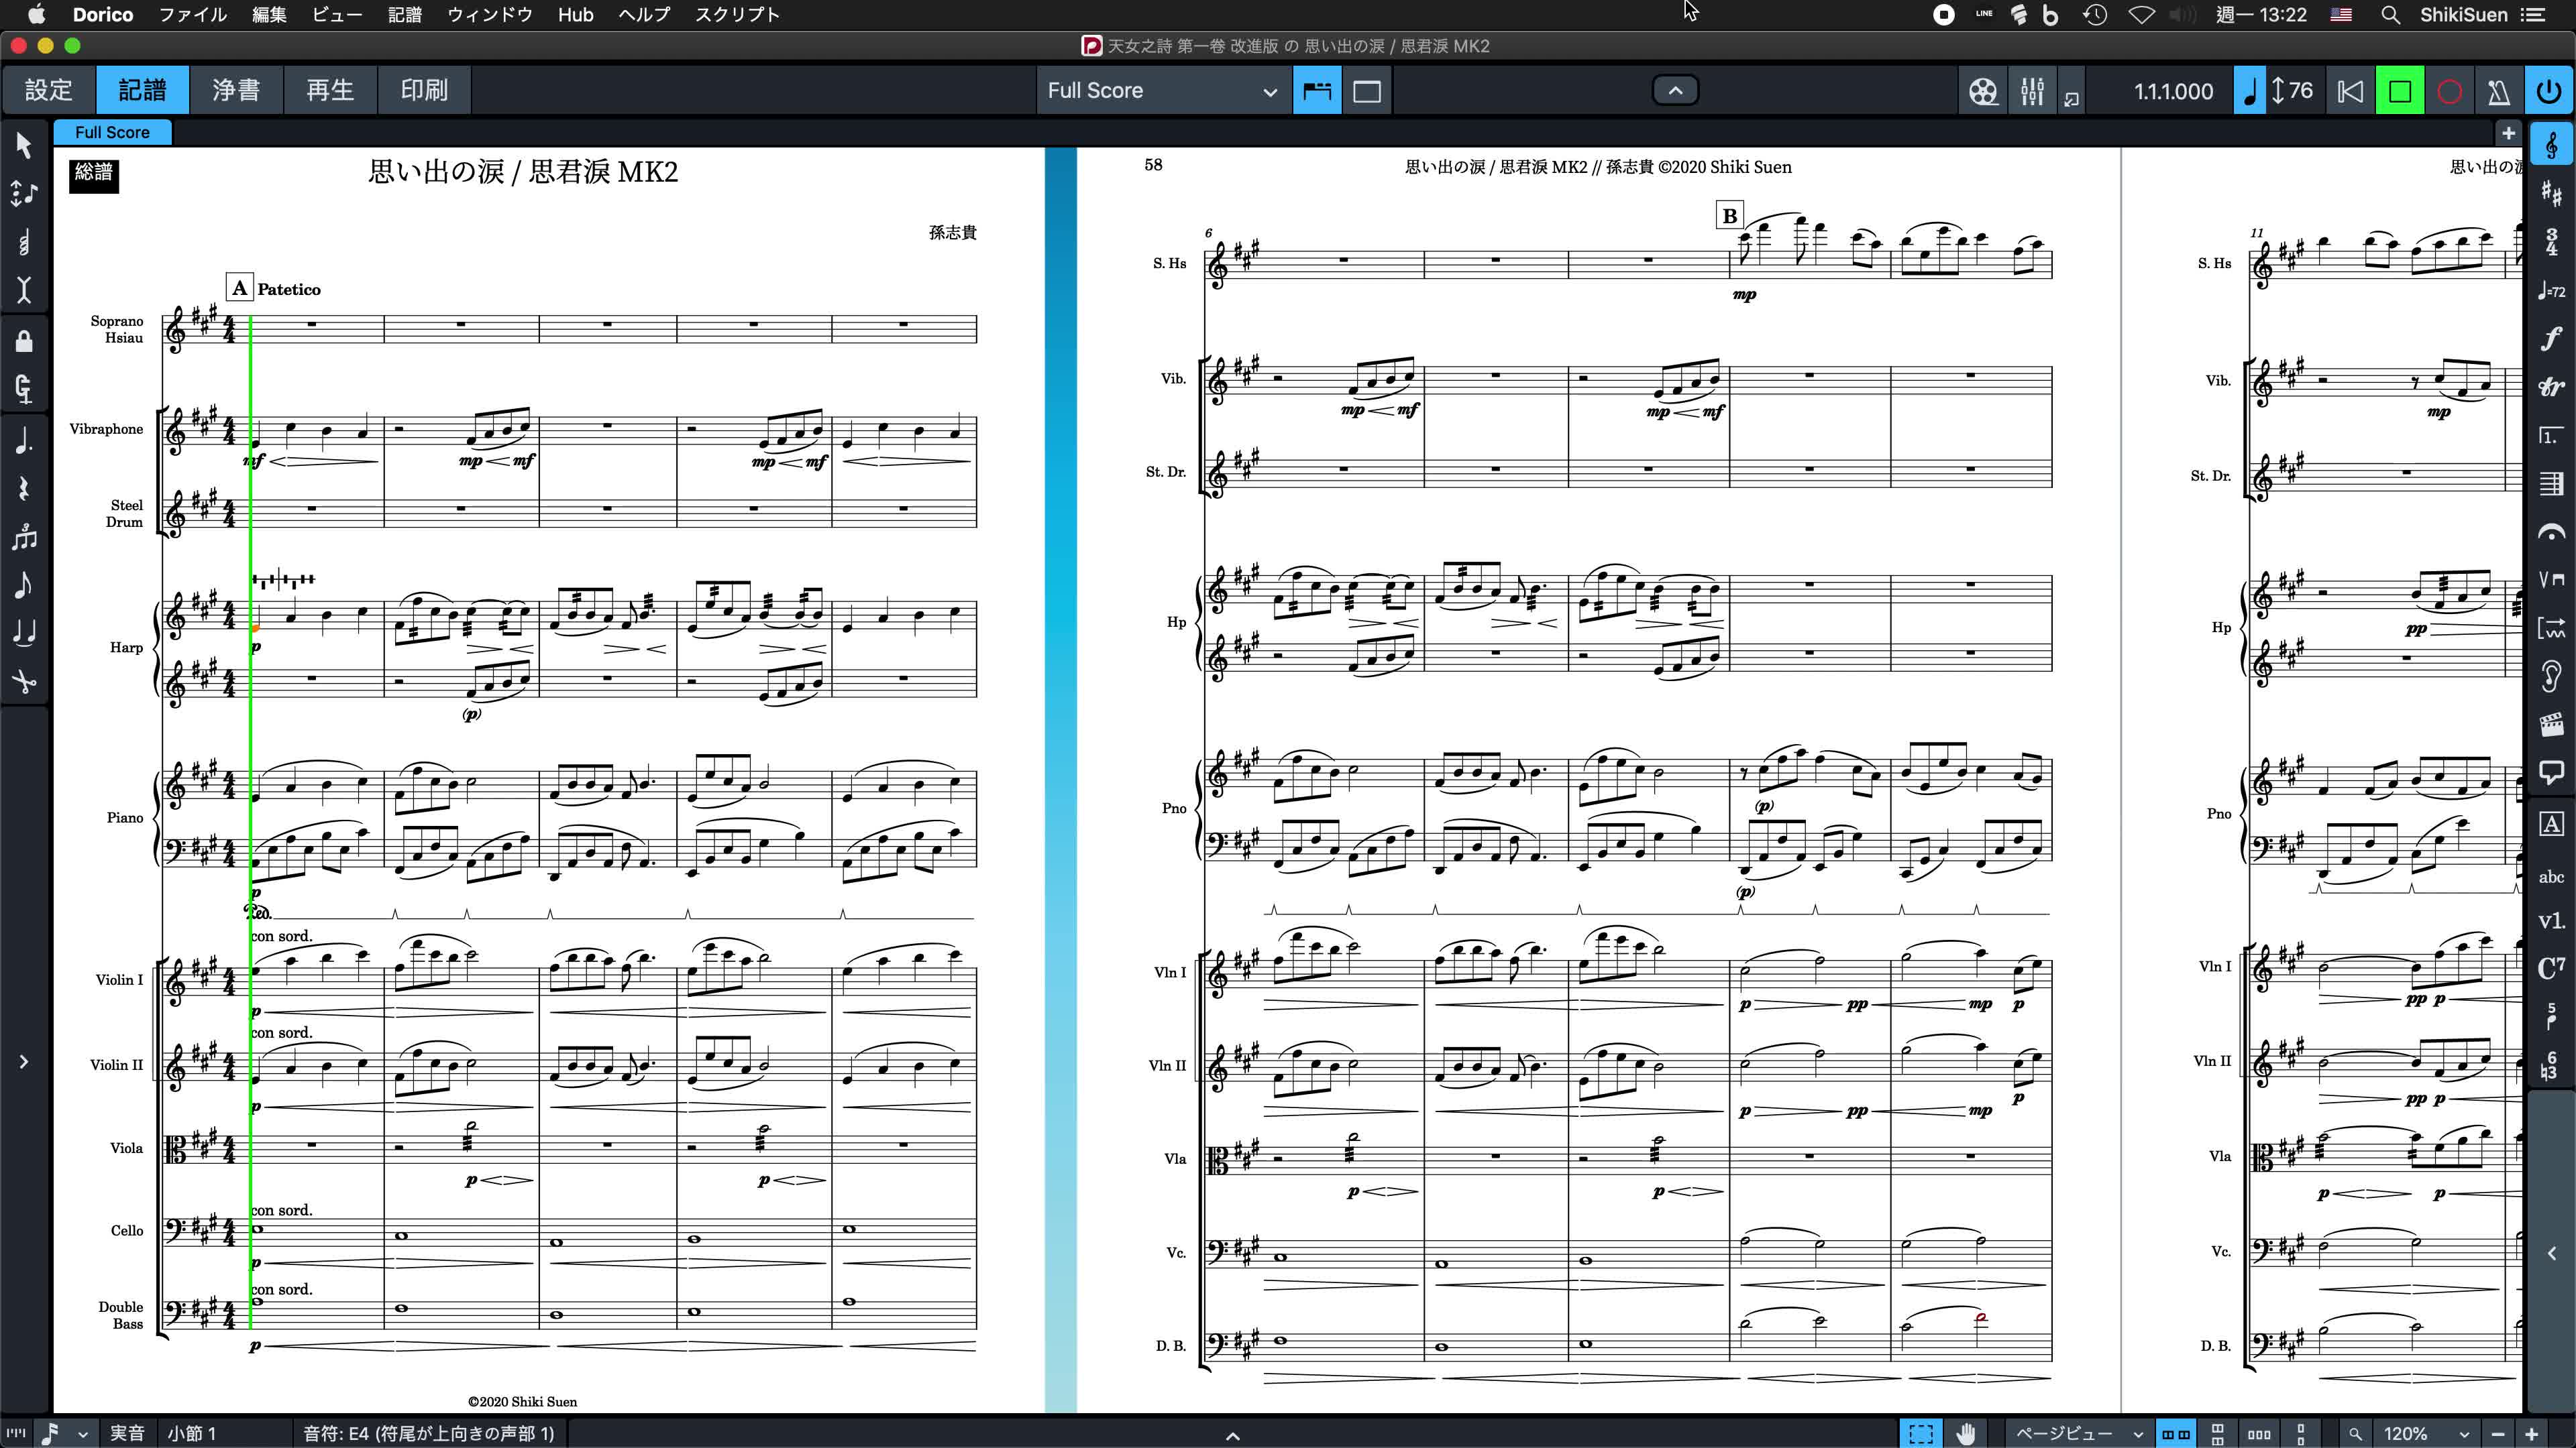2576x1448 pixels.
Task: Open Key Signatures panel
Action: point(2552,194)
